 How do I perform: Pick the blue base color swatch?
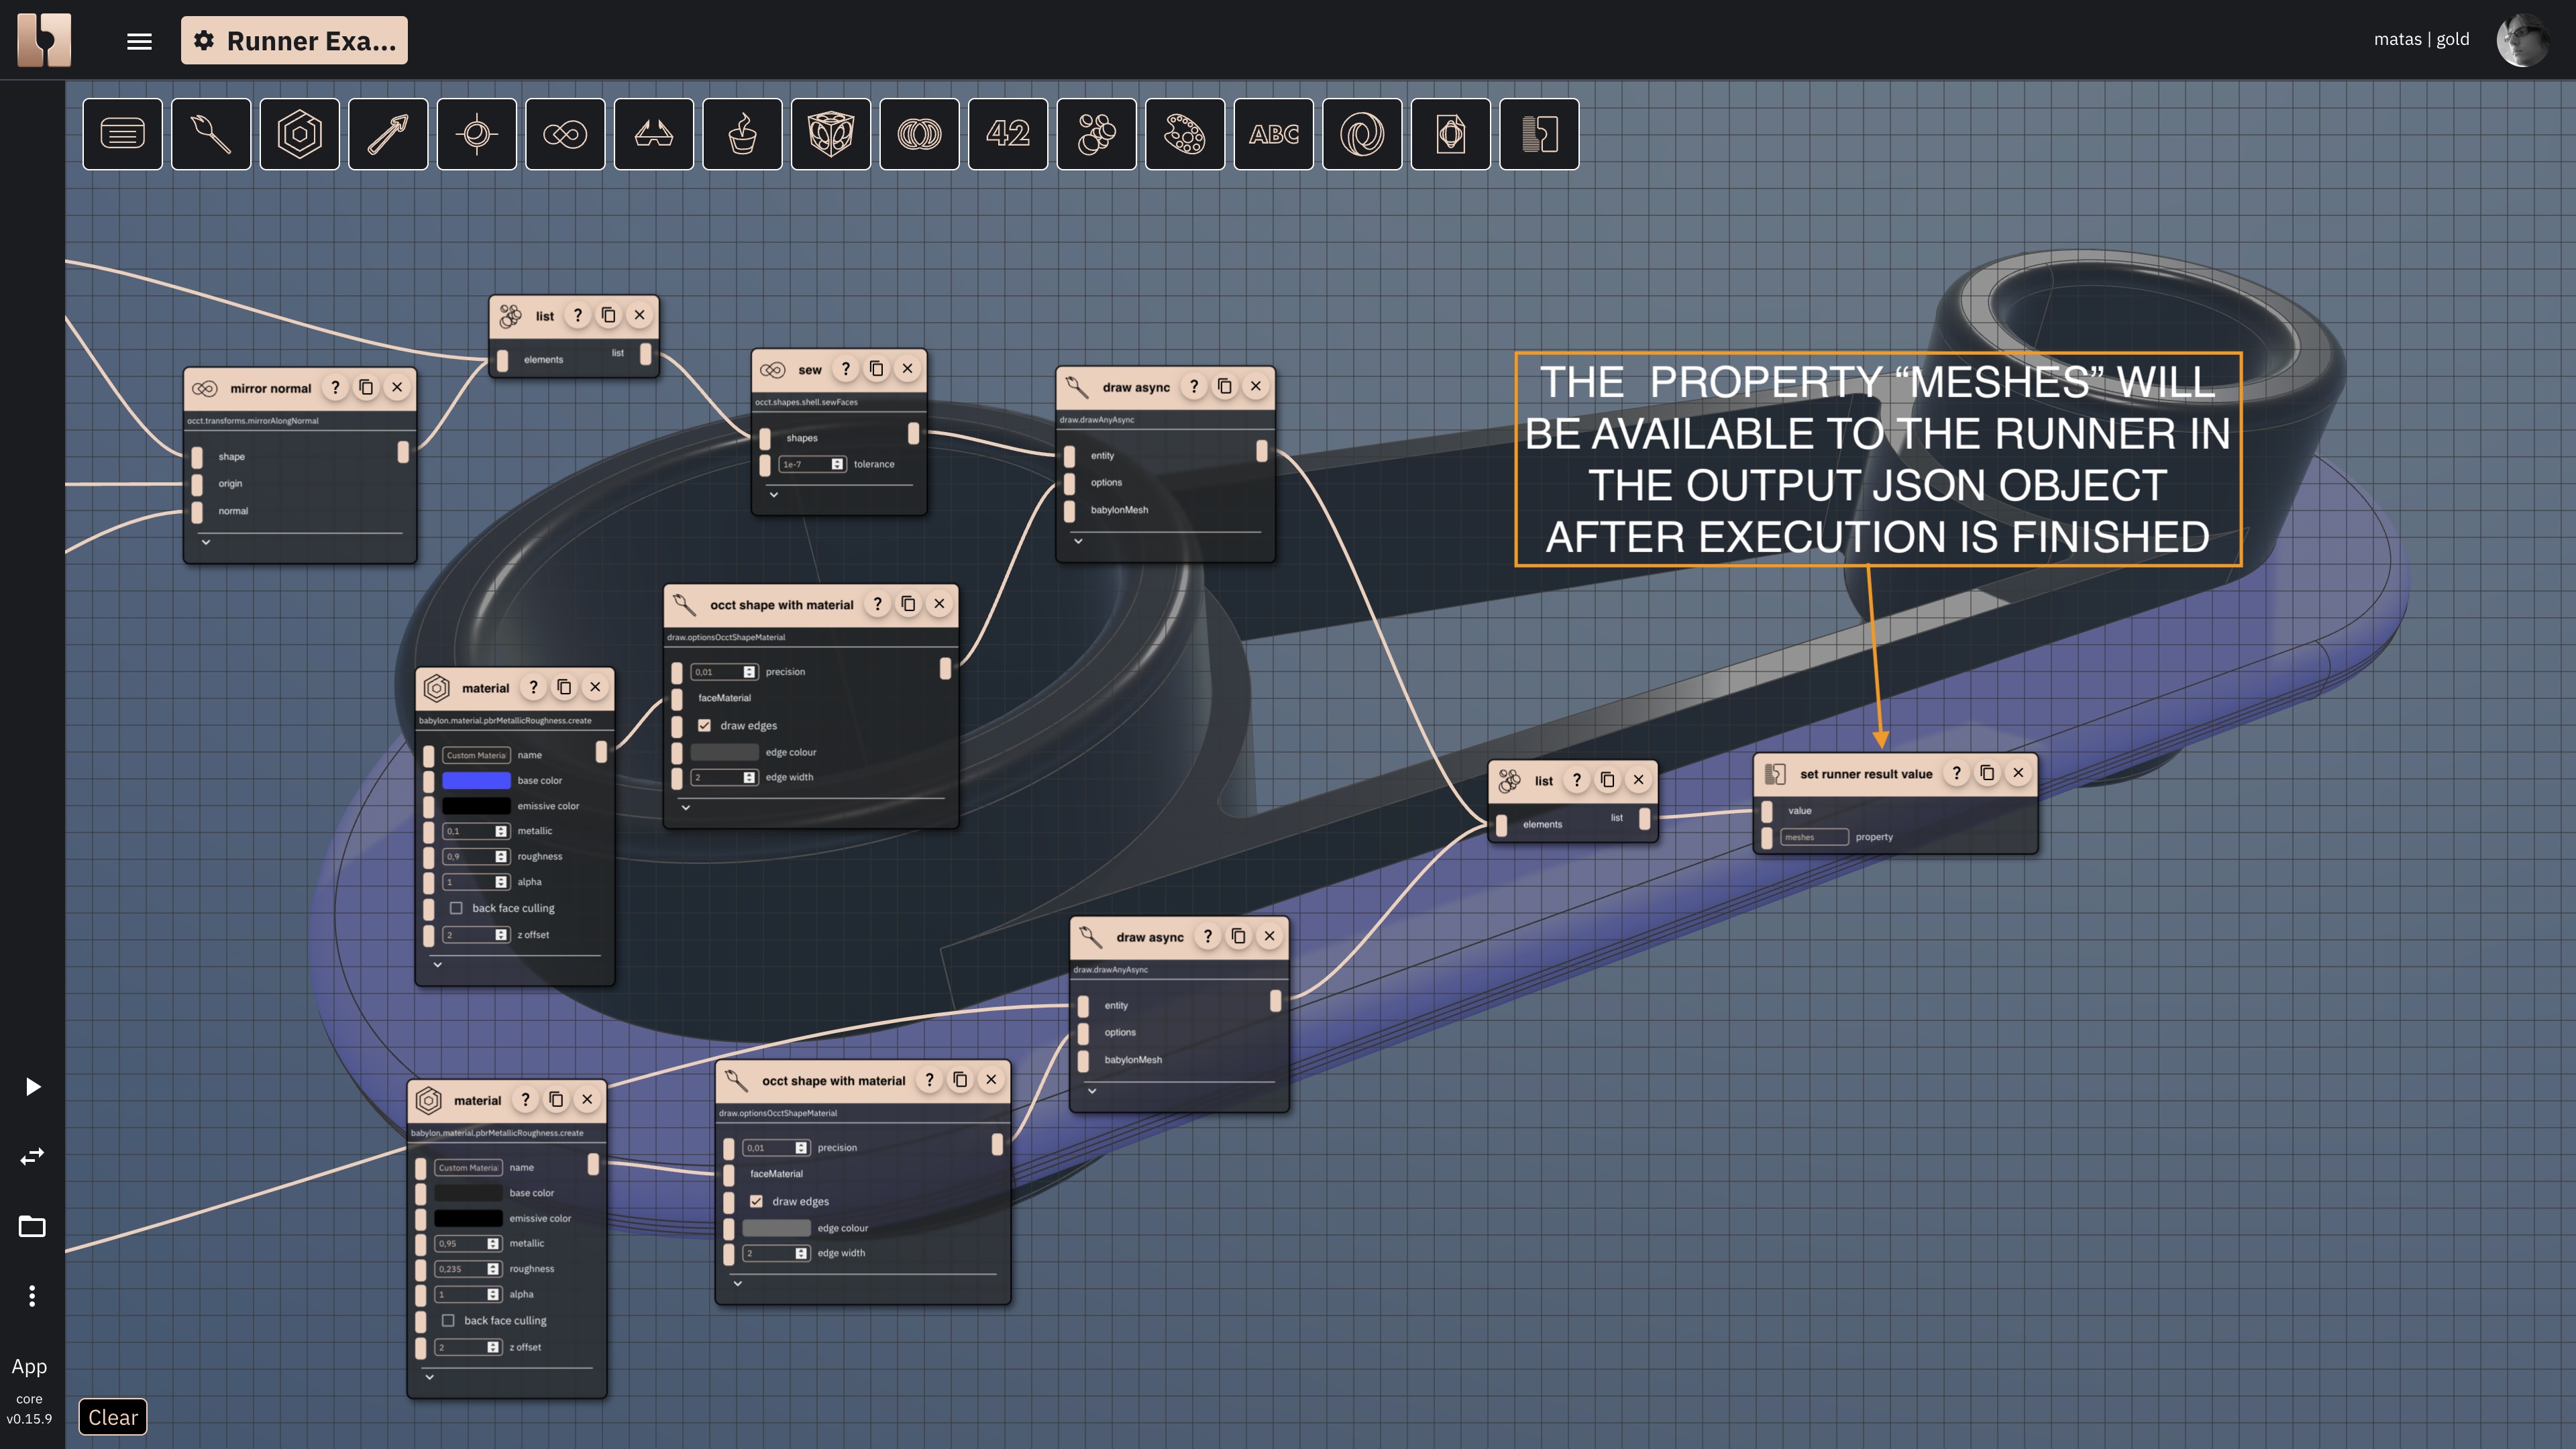(476, 780)
